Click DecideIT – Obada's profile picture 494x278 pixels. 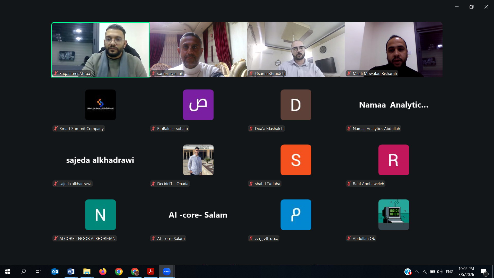tap(198, 160)
